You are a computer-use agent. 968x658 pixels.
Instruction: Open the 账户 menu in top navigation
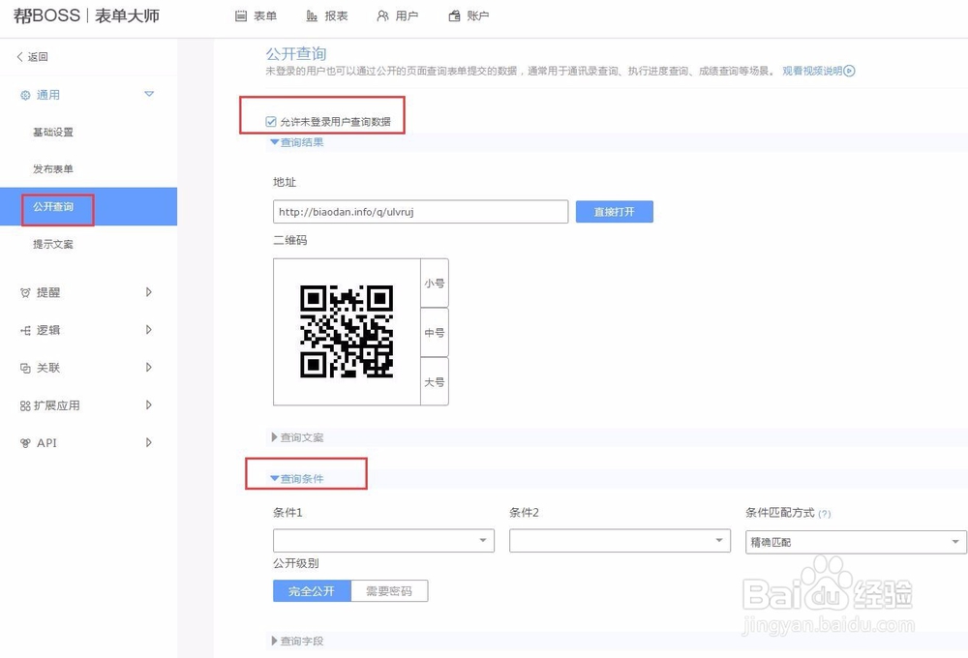pyautogui.click(x=469, y=16)
